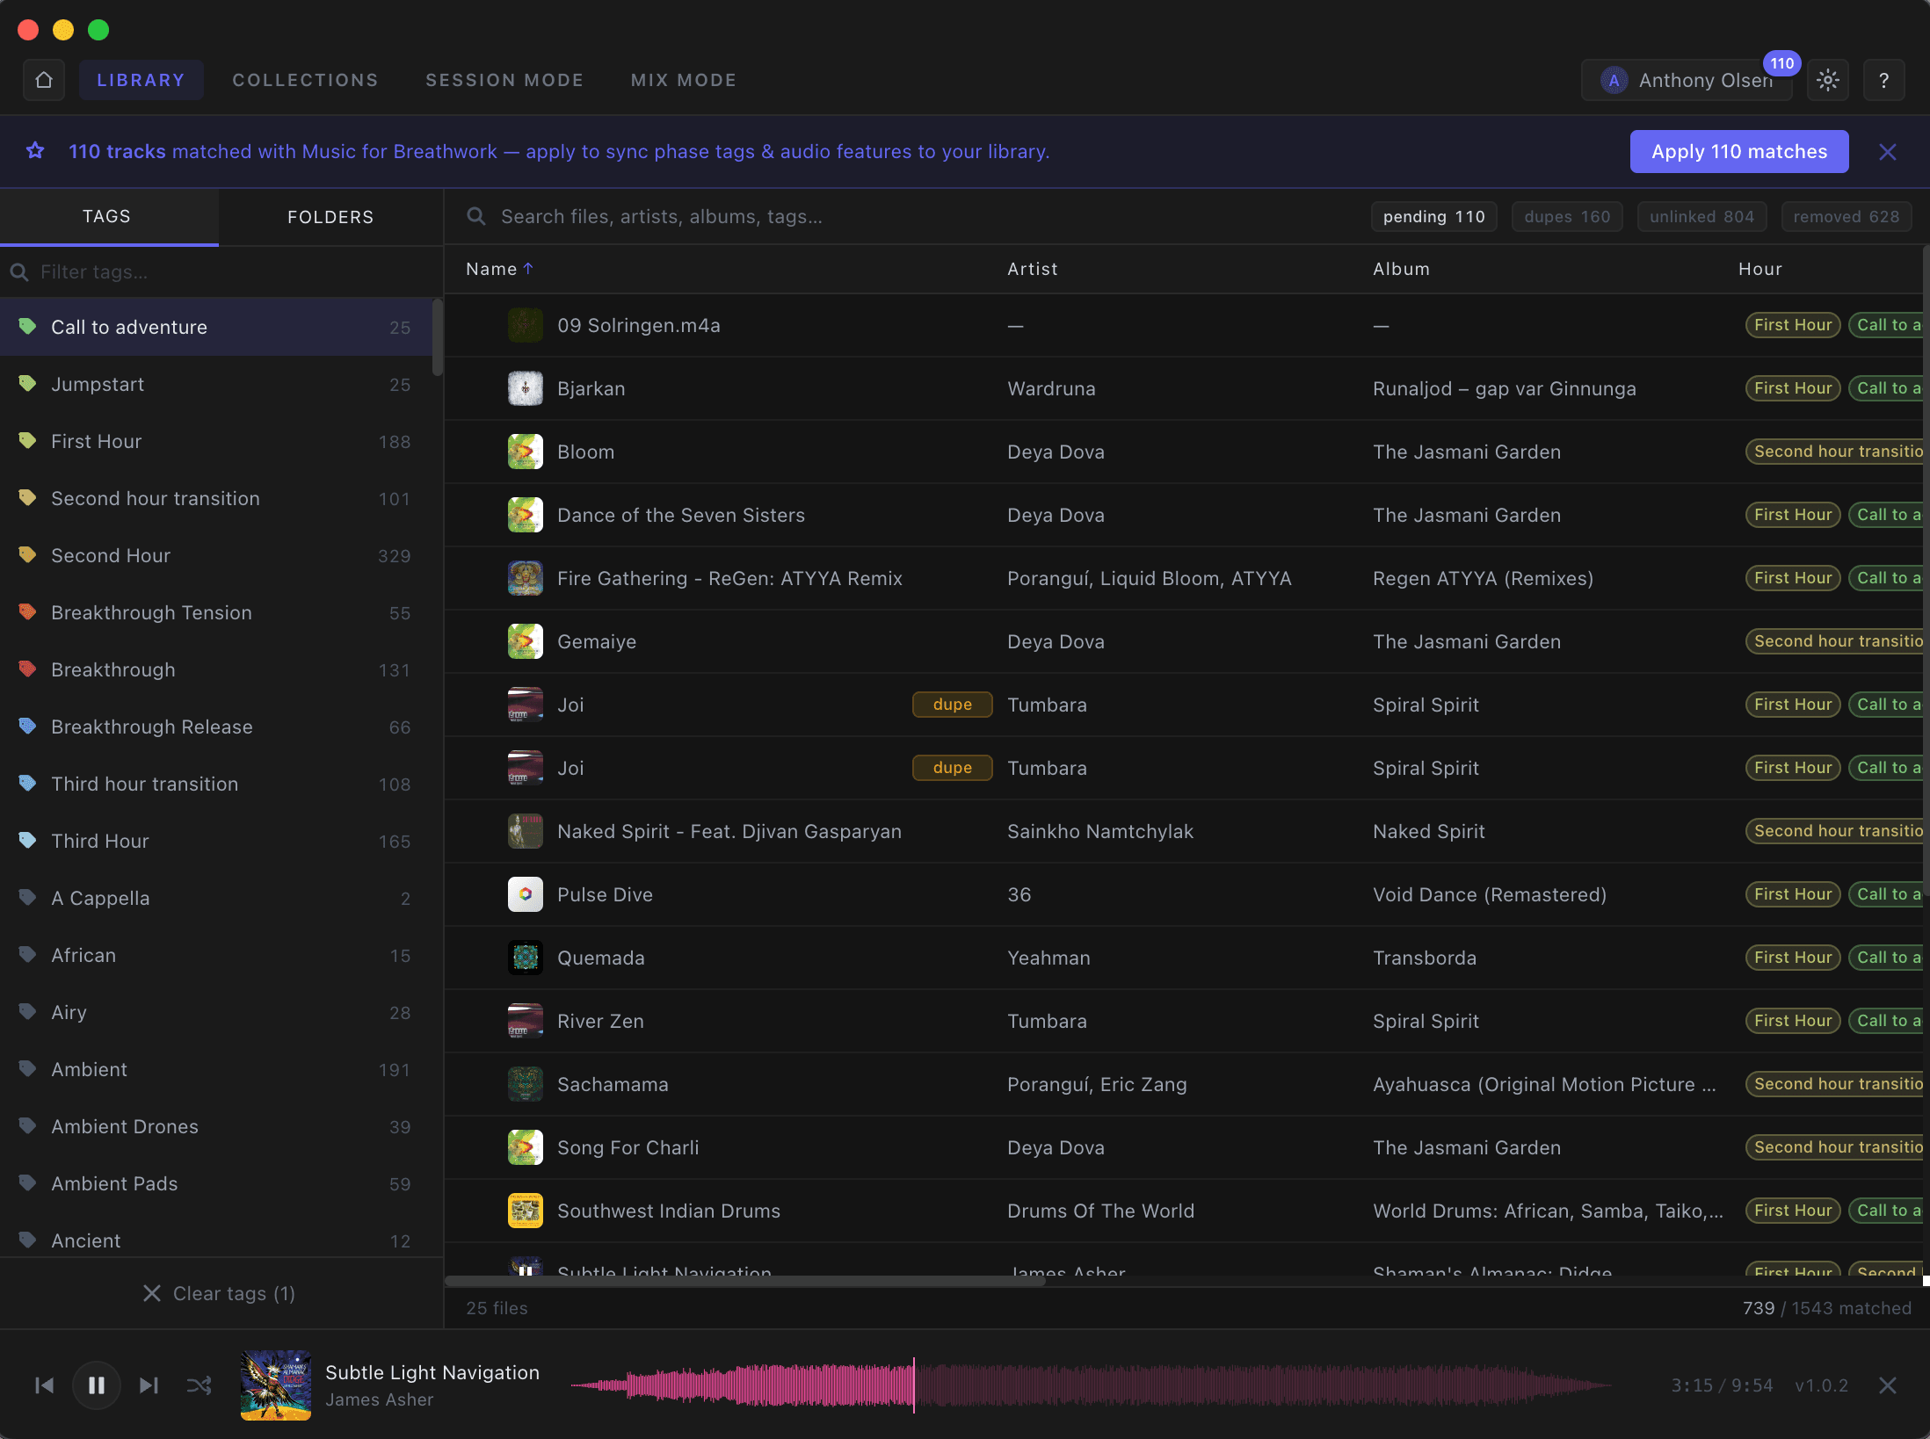Filter by pending 110 status

point(1434,217)
